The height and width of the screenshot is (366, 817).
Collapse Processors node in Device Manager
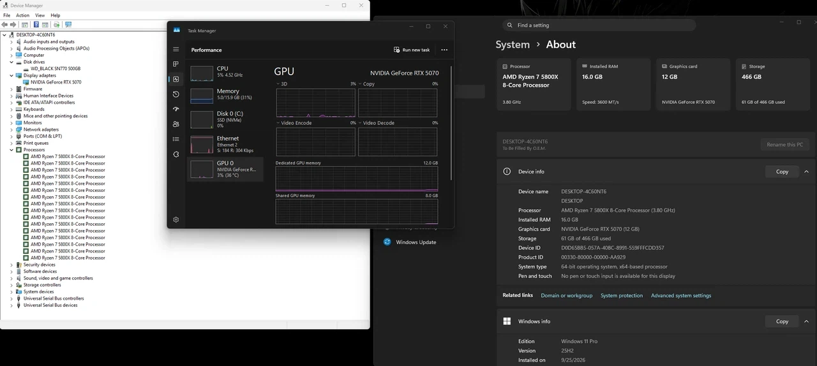11,150
